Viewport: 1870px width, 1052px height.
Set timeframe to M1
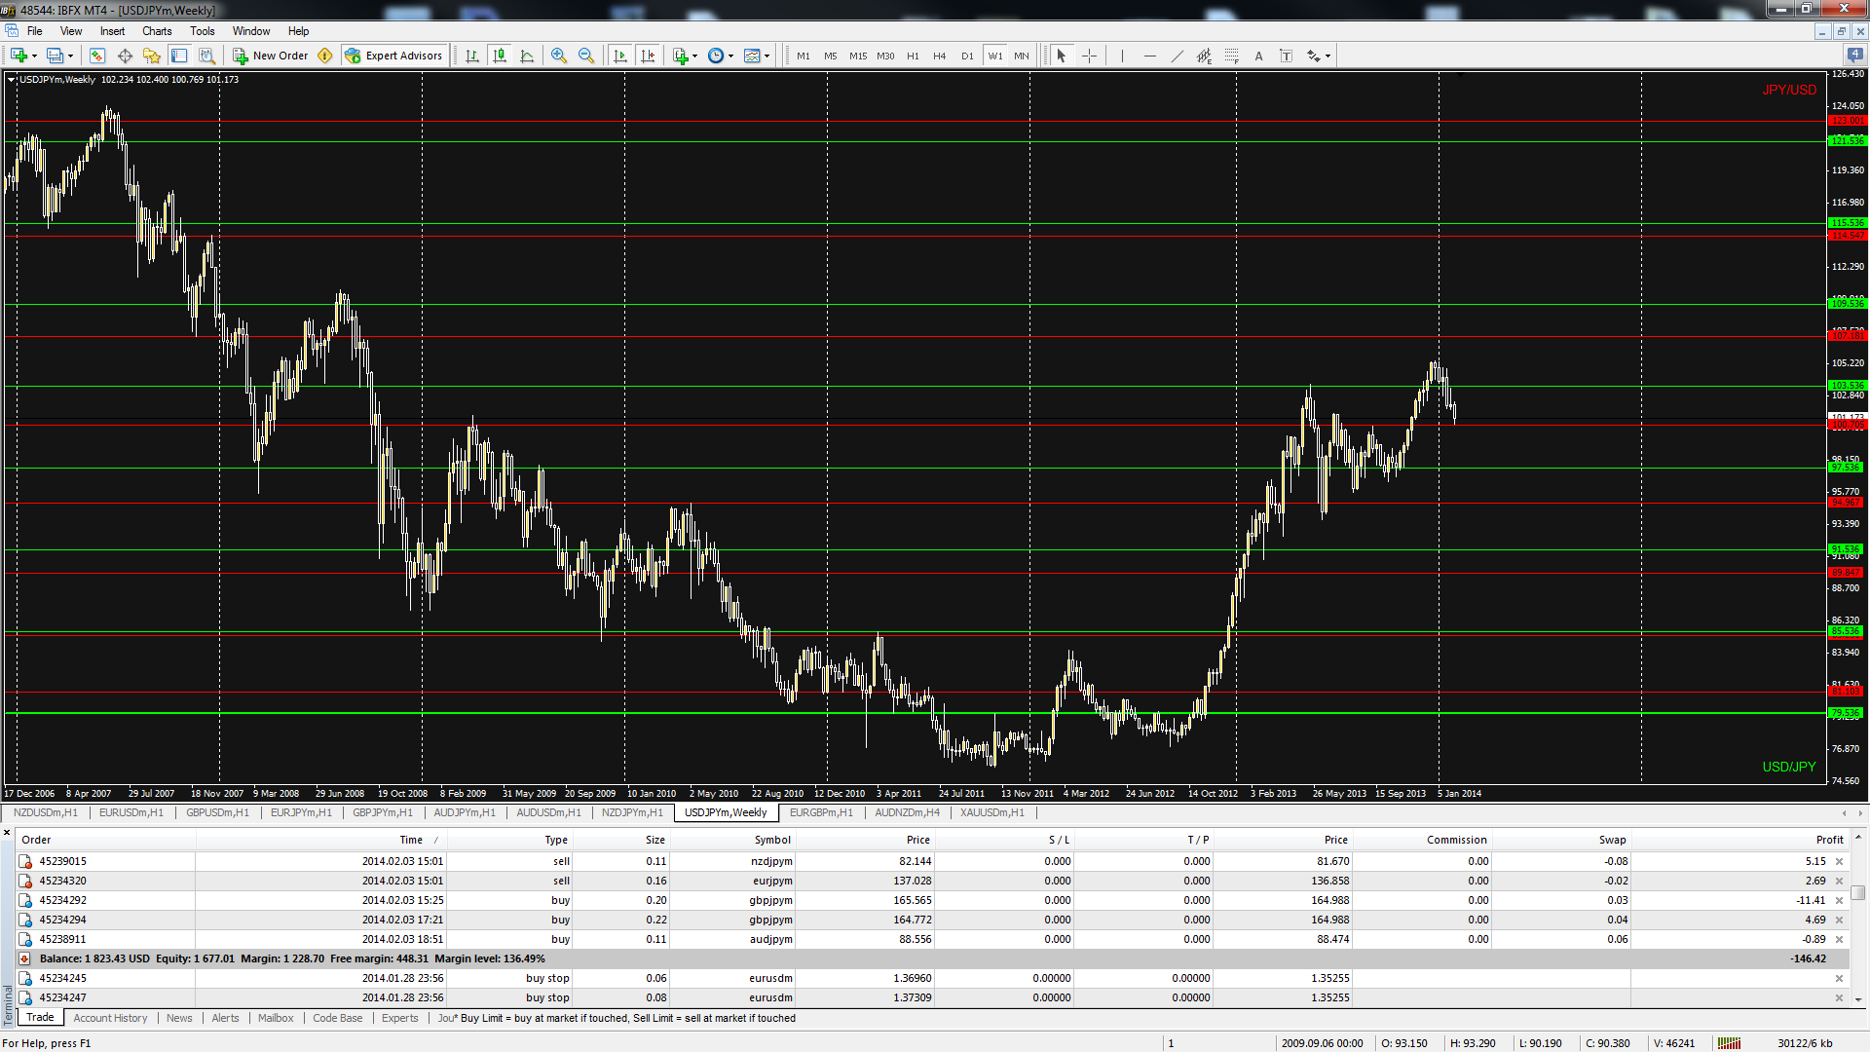(804, 56)
